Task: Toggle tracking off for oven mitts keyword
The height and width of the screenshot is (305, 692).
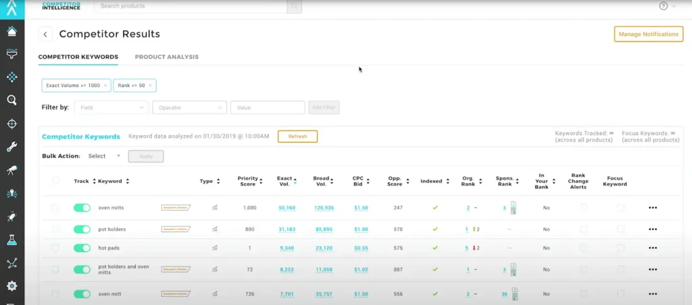Action: tap(82, 208)
